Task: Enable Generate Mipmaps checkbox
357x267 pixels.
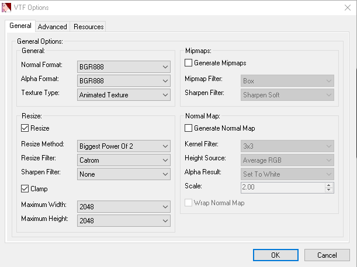Action: (x=189, y=62)
